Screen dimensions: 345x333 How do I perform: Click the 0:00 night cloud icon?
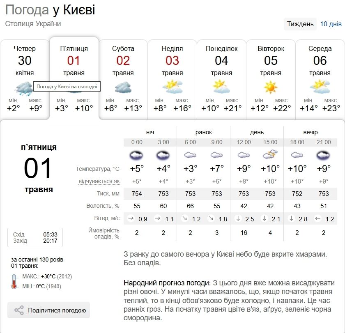(x=137, y=155)
